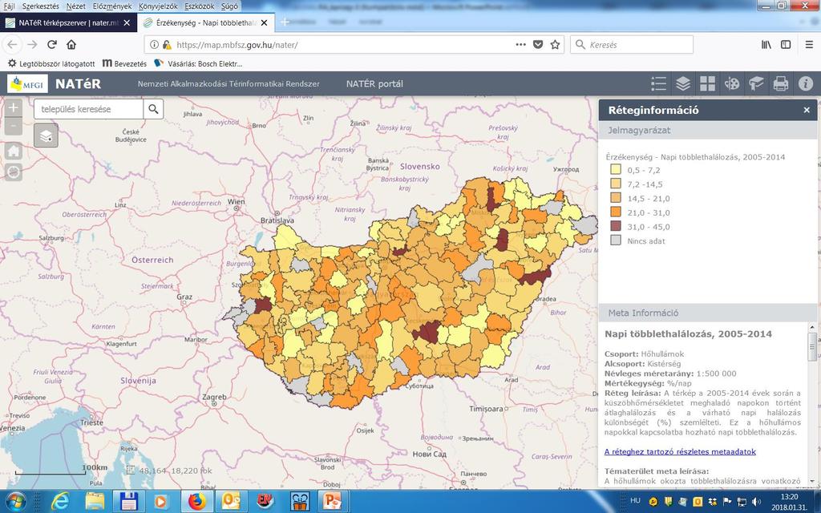Open the layers stack icon in NATéR toolbar
This screenshot has width=821, height=513.
point(683,83)
